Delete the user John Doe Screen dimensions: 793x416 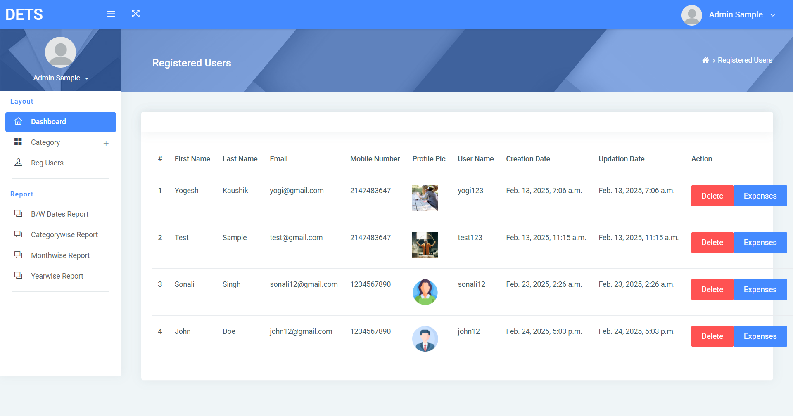(712, 336)
